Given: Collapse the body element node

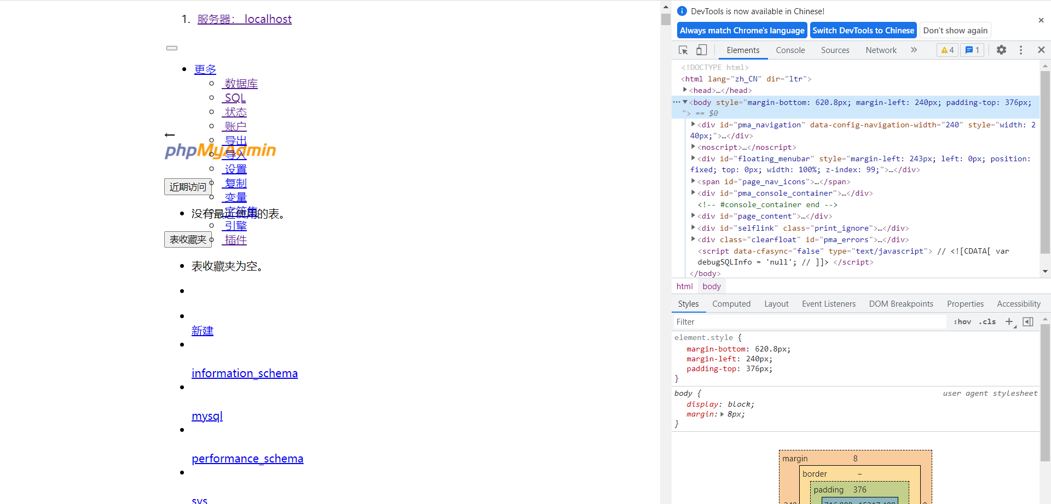Looking at the screenshot, I should pyautogui.click(x=685, y=102).
